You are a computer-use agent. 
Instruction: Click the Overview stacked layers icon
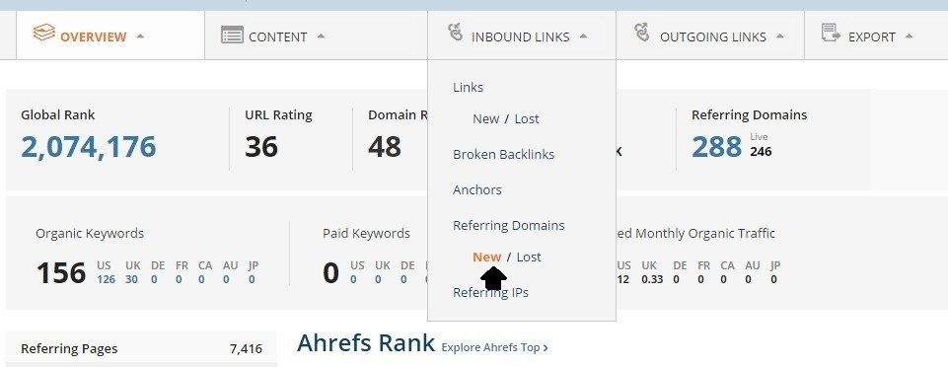[x=44, y=33]
